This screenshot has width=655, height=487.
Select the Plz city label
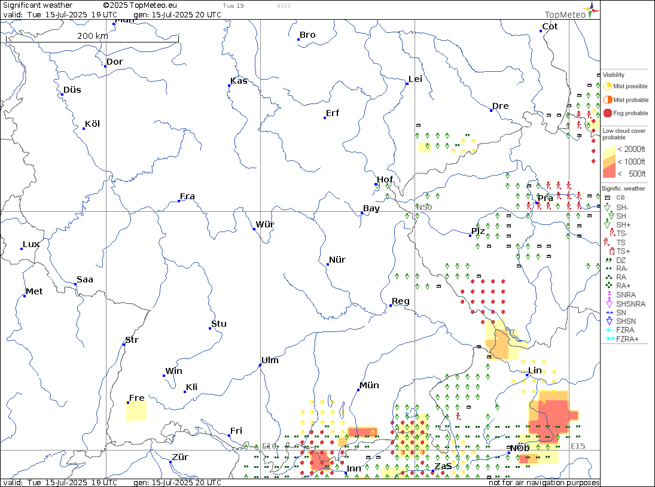[478, 231]
